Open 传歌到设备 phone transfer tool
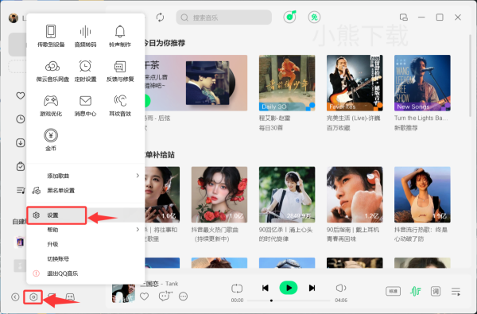This screenshot has height=314, width=477. (51, 36)
